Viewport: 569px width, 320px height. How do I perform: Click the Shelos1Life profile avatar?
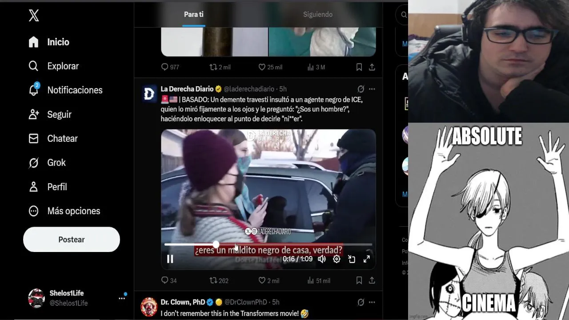(x=36, y=298)
